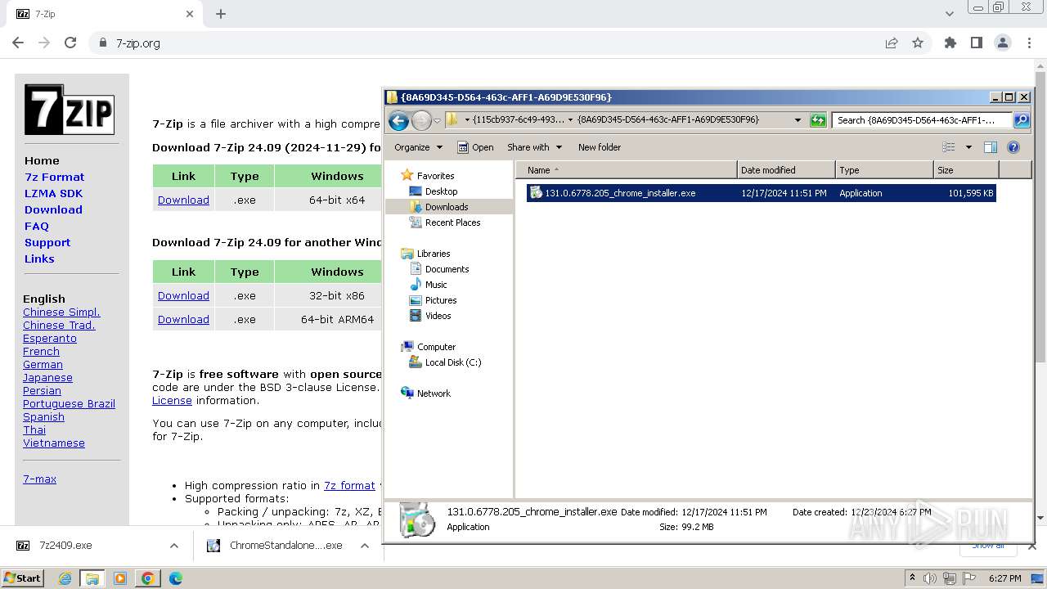Click the browser page vertical scrollbar
This screenshot has height=589, width=1047.
(x=1040, y=217)
